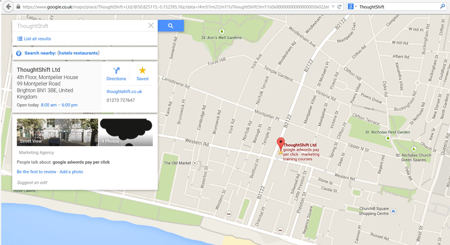
Task: Open Directions to ThoughtShift Ltd
Action: pos(116,74)
